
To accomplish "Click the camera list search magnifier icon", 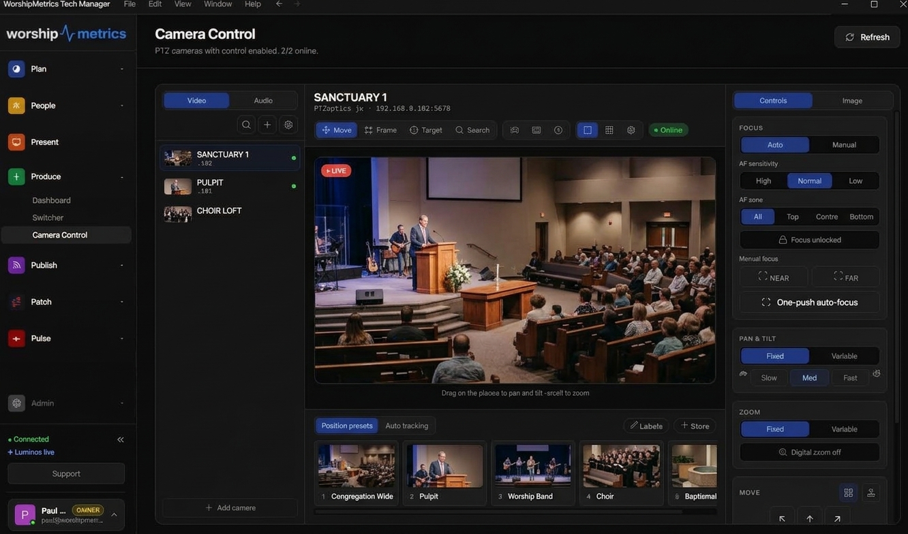I will (x=247, y=125).
